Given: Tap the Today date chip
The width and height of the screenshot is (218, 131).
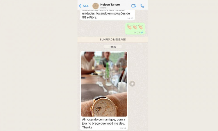Looking at the screenshot, I should tap(112, 47).
